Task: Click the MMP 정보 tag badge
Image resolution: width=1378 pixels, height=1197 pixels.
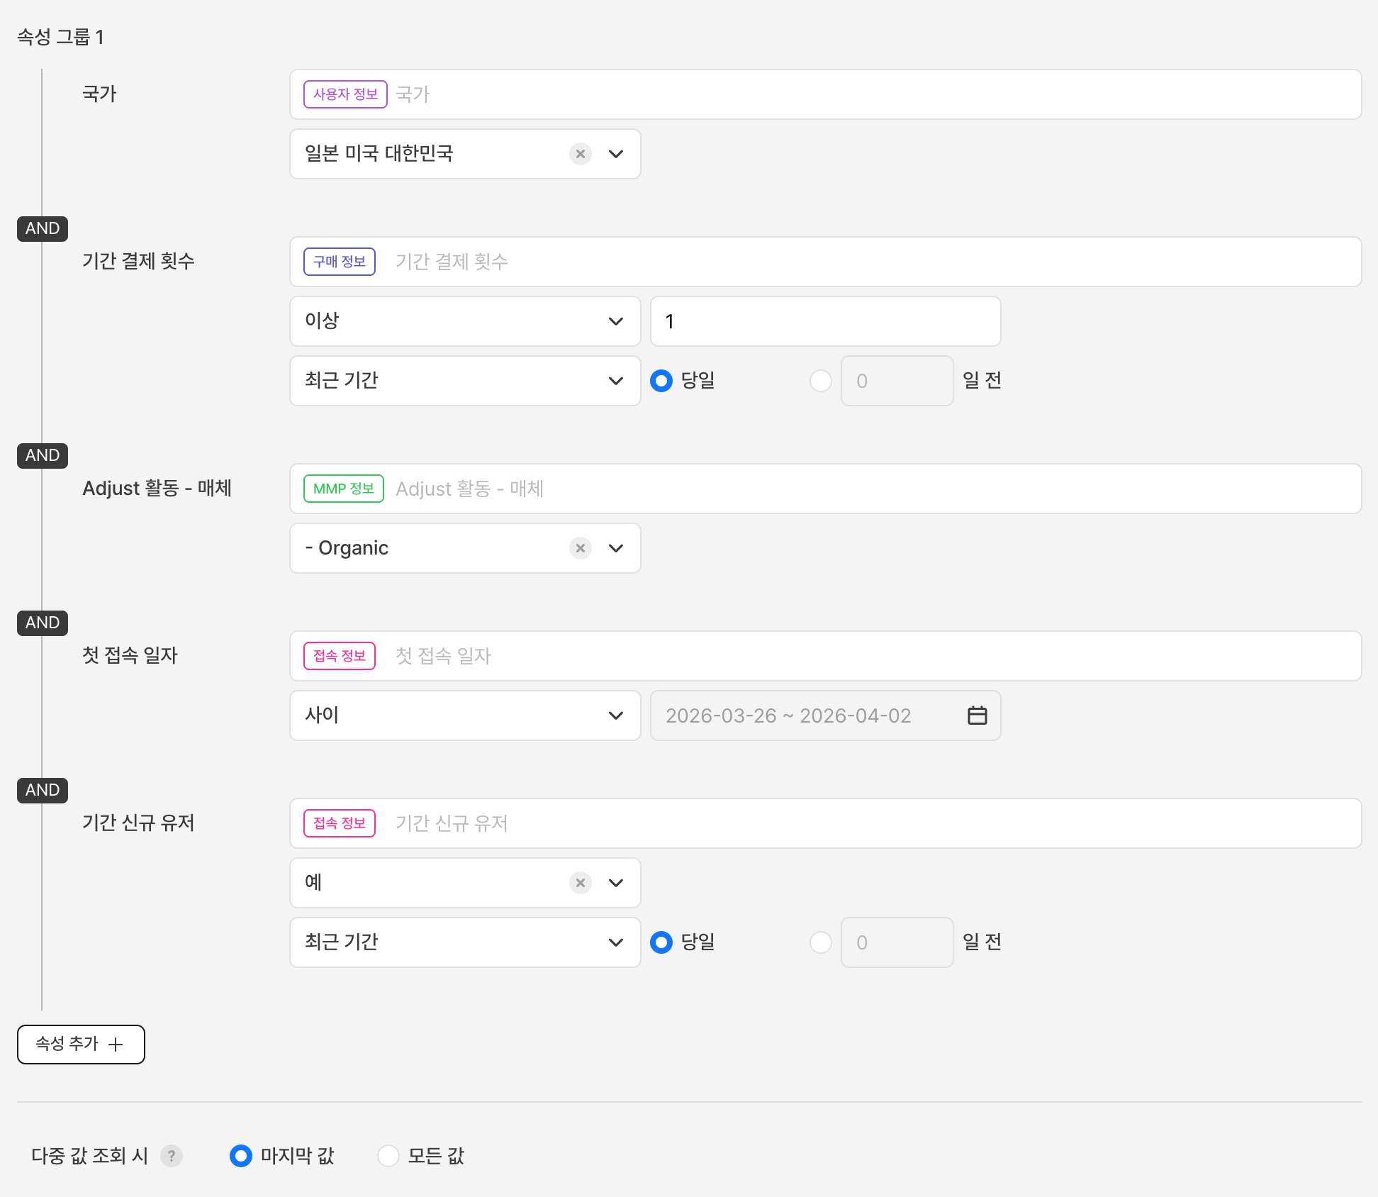Action: coord(343,489)
